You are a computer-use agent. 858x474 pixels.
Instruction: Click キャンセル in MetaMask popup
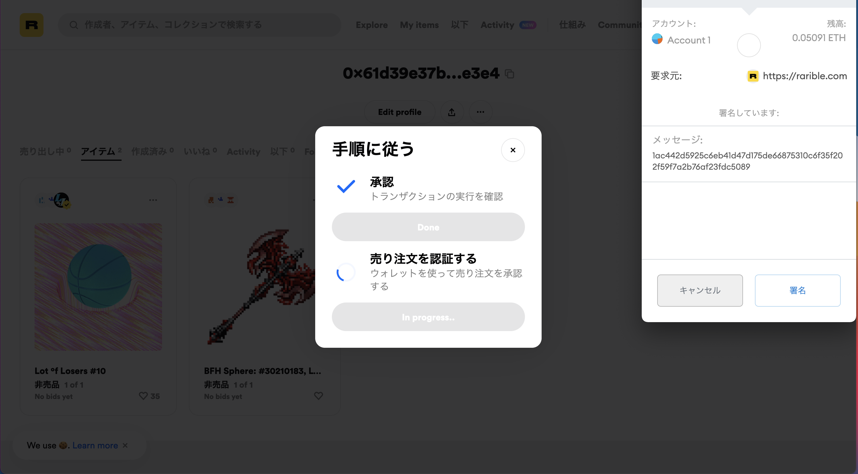700,290
